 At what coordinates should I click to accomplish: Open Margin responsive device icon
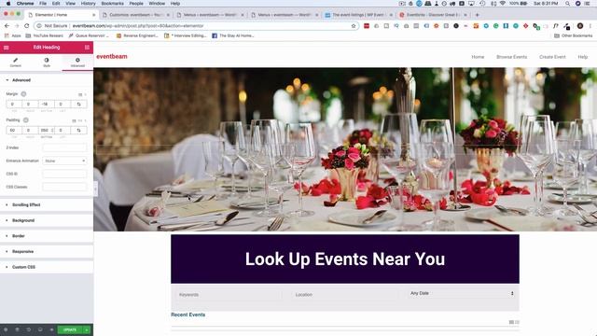click(x=23, y=93)
